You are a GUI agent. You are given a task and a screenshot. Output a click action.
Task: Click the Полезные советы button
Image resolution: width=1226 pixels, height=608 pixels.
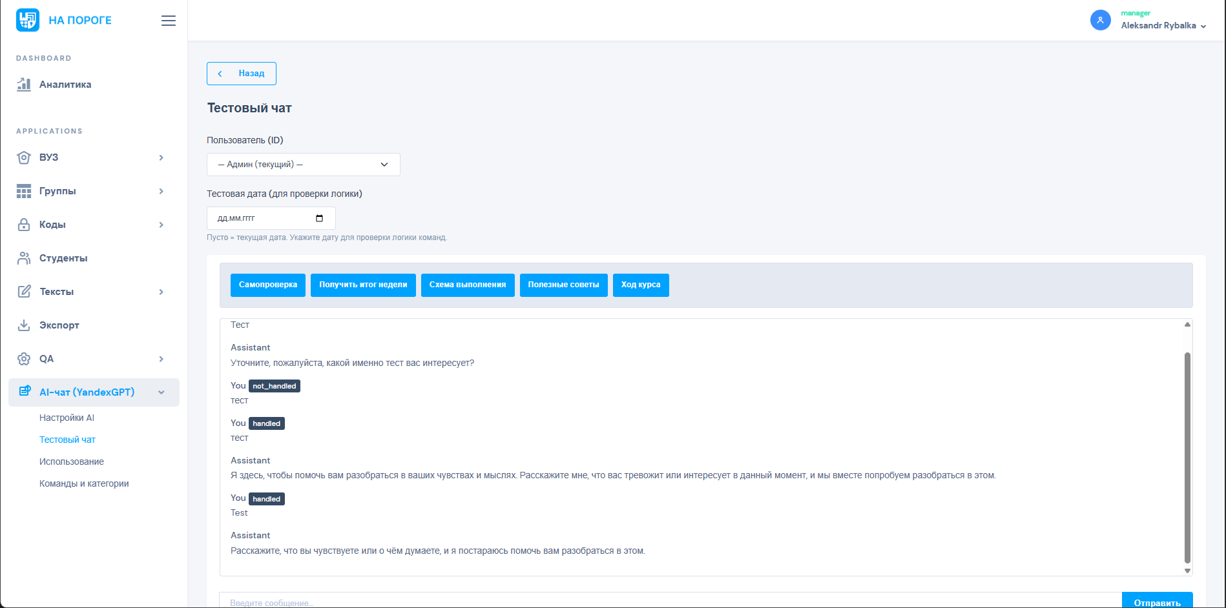(563, 285)
